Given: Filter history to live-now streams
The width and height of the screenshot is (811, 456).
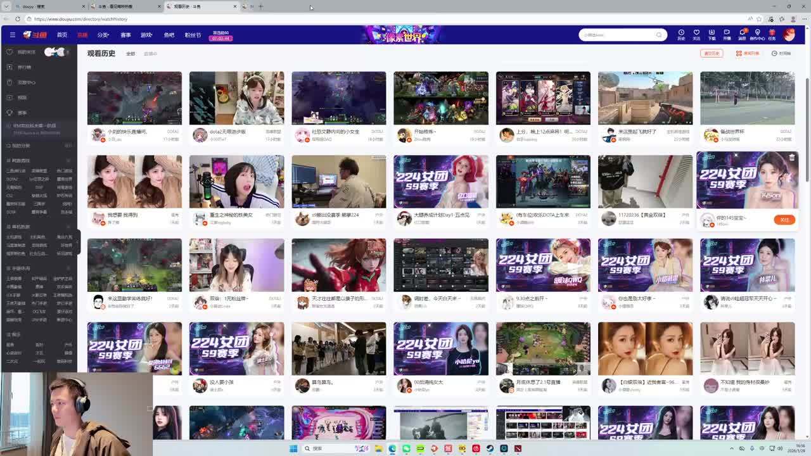Looking at the screenshot, I should pos(150,54).
